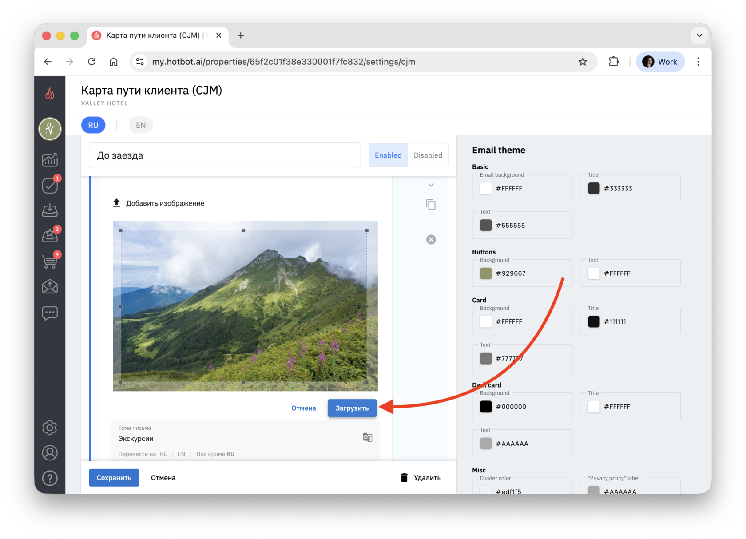Click the browser address bar URL
Screen dimensions: 746x539
coord(283,62)
